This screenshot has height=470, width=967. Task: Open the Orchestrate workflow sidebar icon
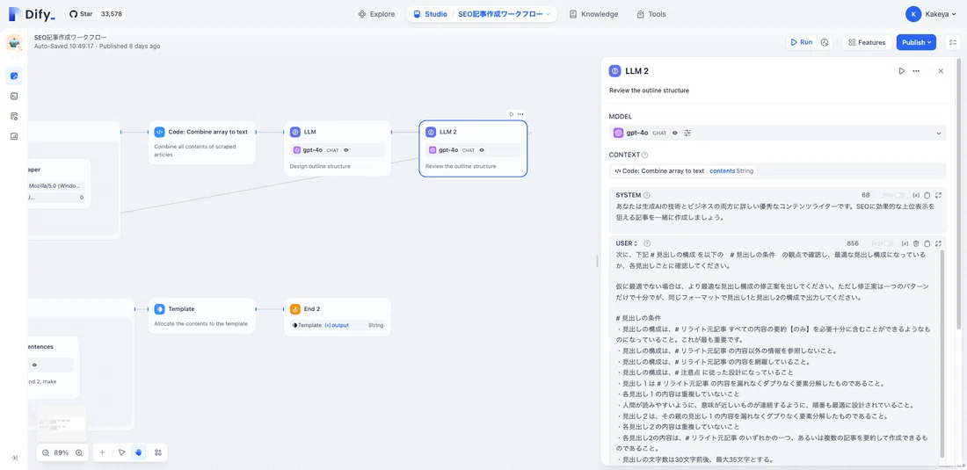point(14,76)
